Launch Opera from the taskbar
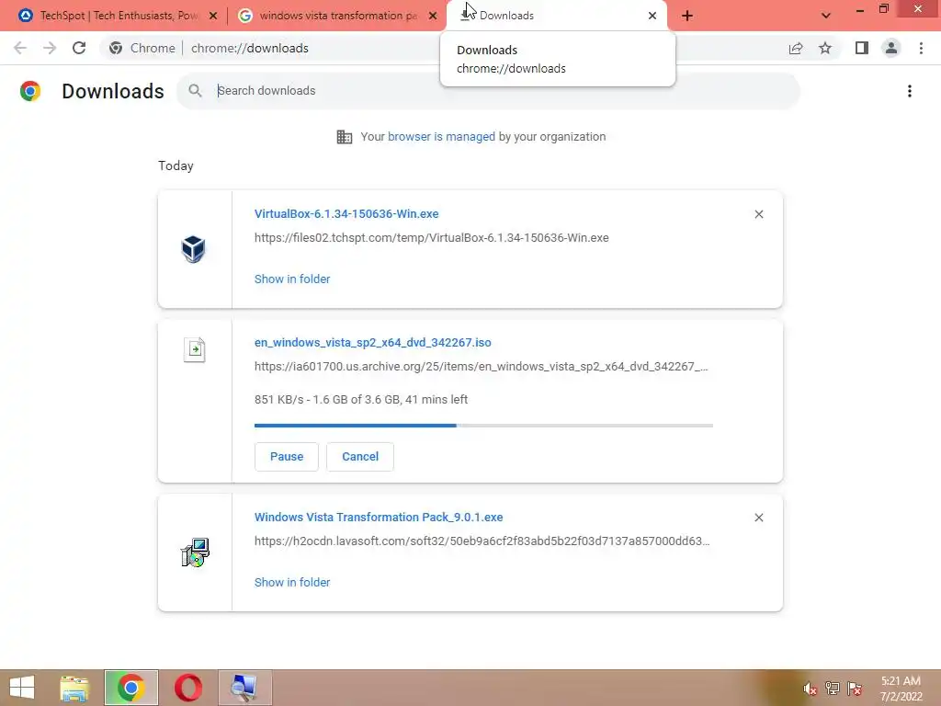941x706 pixels. pos(188,688)
